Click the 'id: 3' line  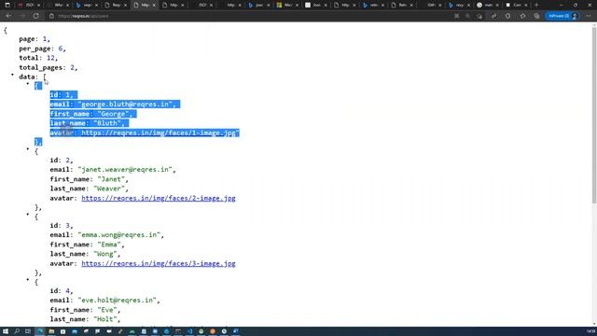point(62,226)
